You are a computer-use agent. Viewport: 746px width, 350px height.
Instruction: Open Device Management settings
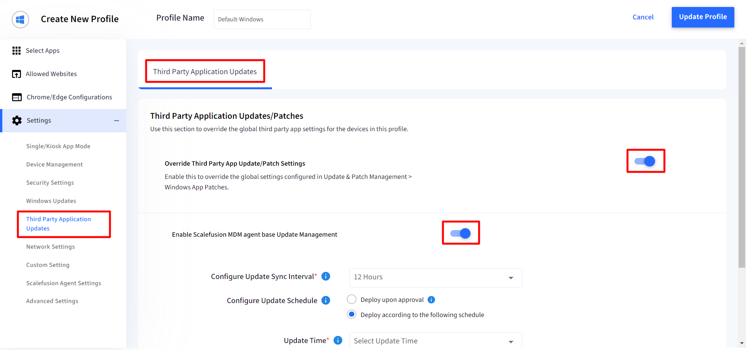coord(54,165)
